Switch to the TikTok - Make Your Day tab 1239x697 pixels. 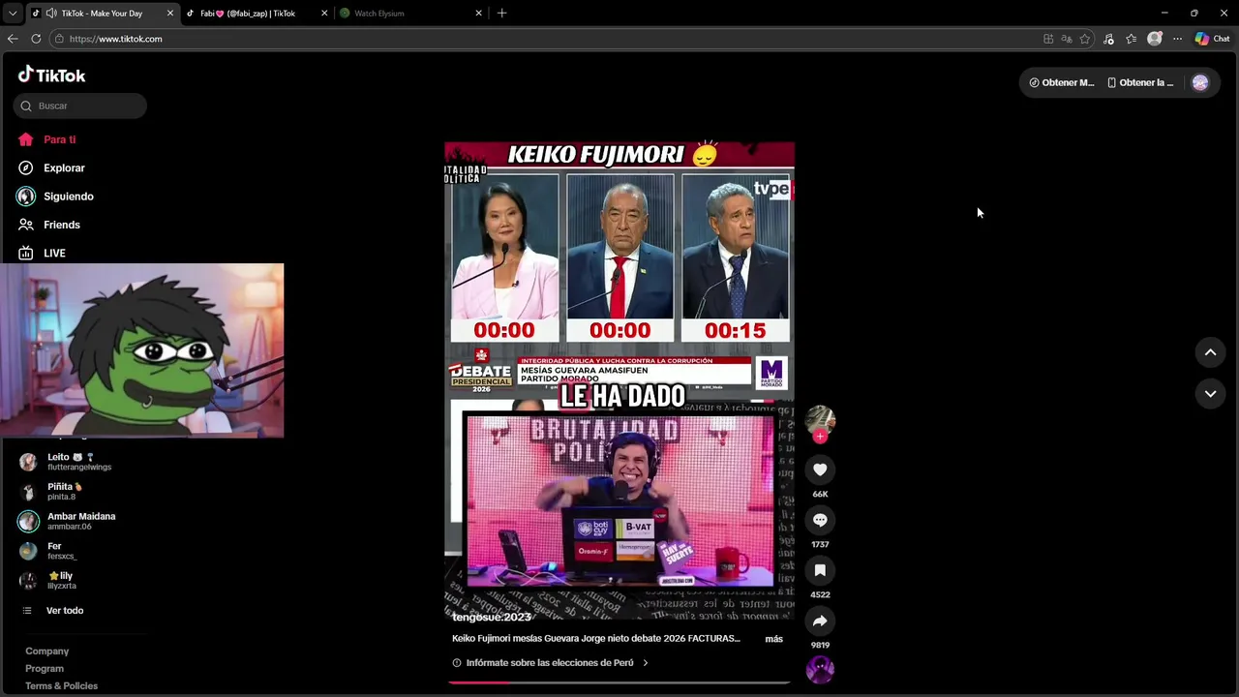click(x=104, y=14)
